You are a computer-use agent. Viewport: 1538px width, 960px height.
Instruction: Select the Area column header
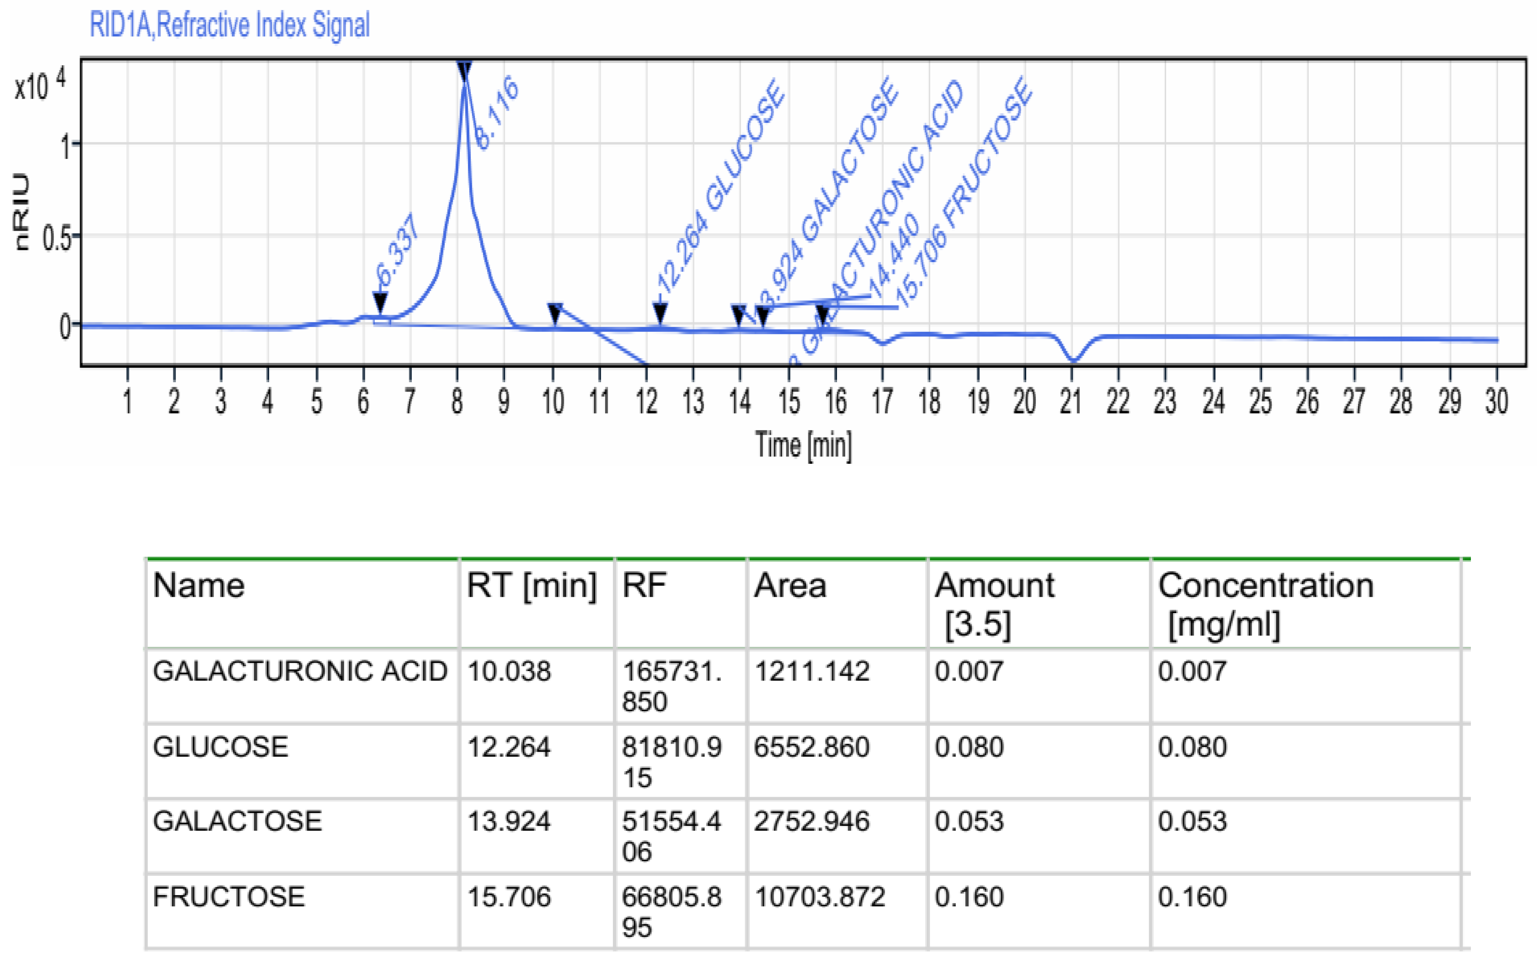point(790,585)
